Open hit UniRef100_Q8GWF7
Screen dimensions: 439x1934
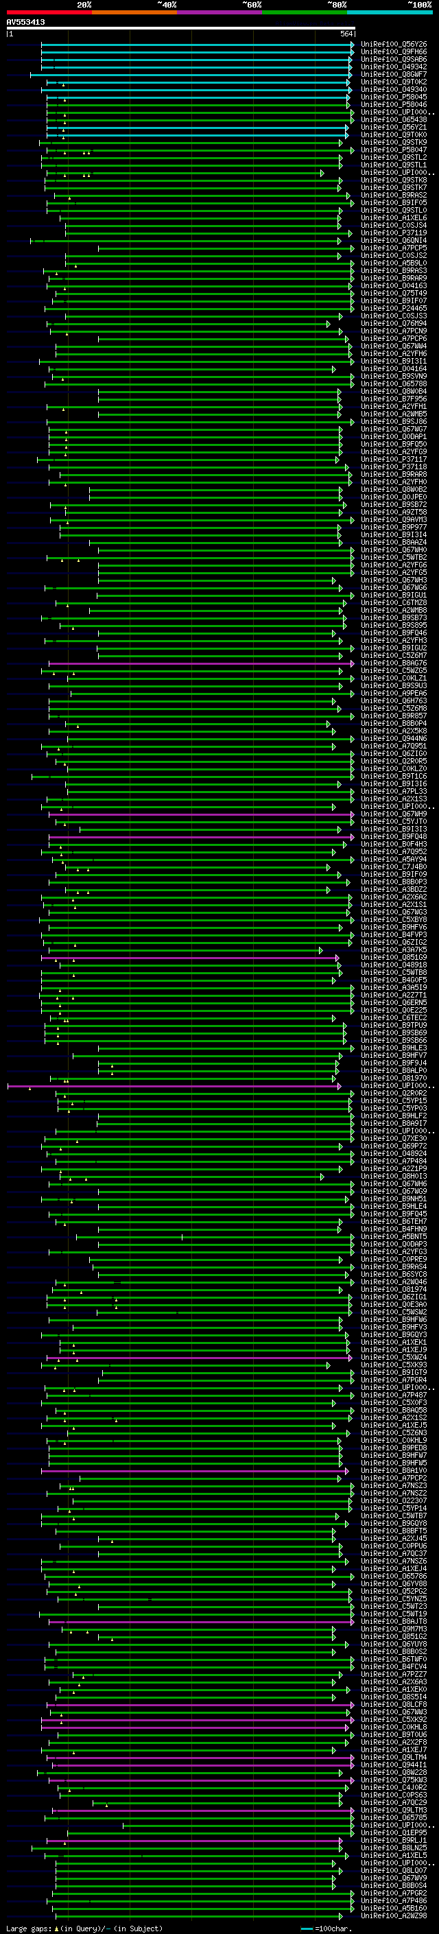coord(394,74)
